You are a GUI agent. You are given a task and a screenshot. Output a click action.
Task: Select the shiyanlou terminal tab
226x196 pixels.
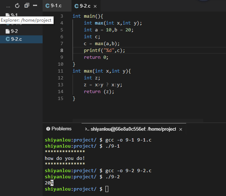point(133,129)
